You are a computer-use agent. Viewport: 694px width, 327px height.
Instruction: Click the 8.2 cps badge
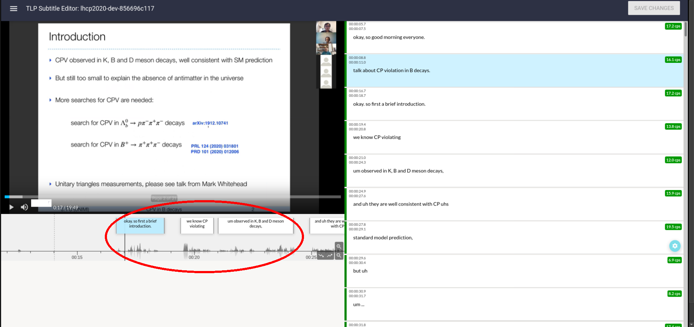coord(674,294)
